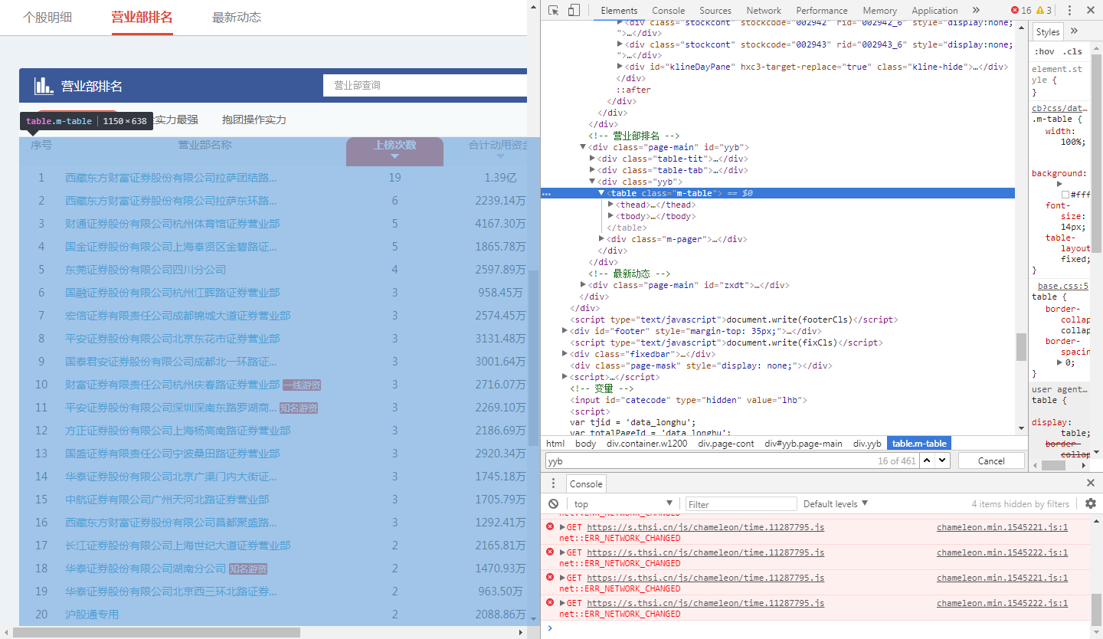
Task: Switch to the Console tab
Action: [x=668, y=10]
